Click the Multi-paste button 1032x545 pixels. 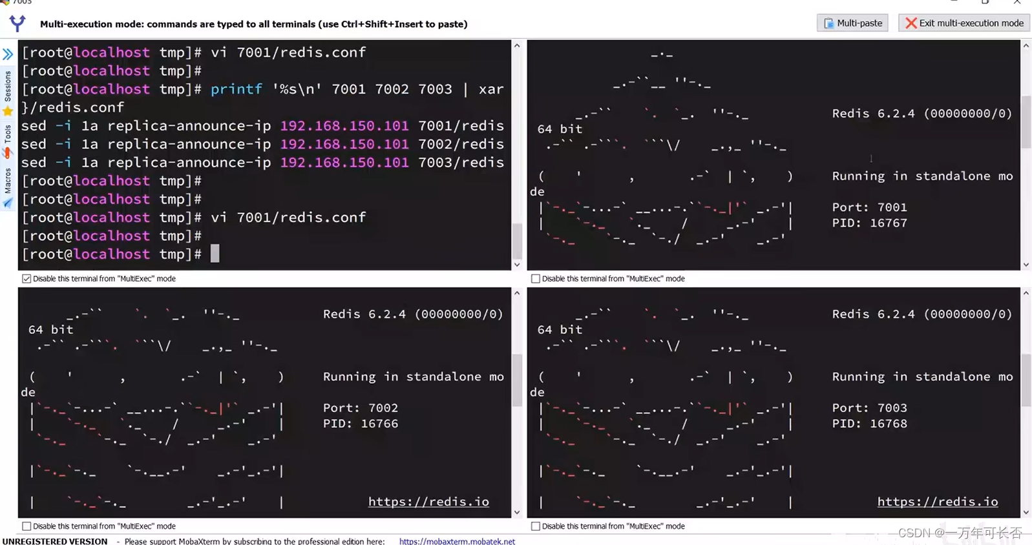852,23
